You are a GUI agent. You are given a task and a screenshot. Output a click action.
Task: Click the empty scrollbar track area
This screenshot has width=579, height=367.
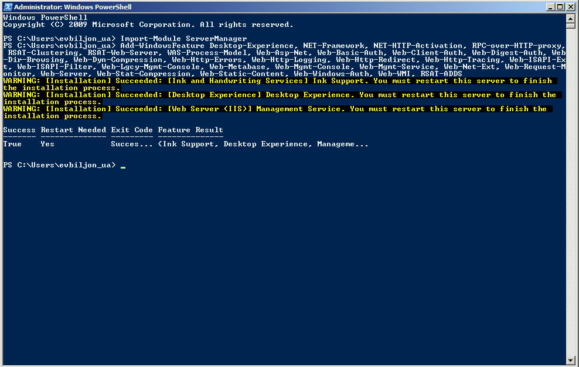click(571, 192)
